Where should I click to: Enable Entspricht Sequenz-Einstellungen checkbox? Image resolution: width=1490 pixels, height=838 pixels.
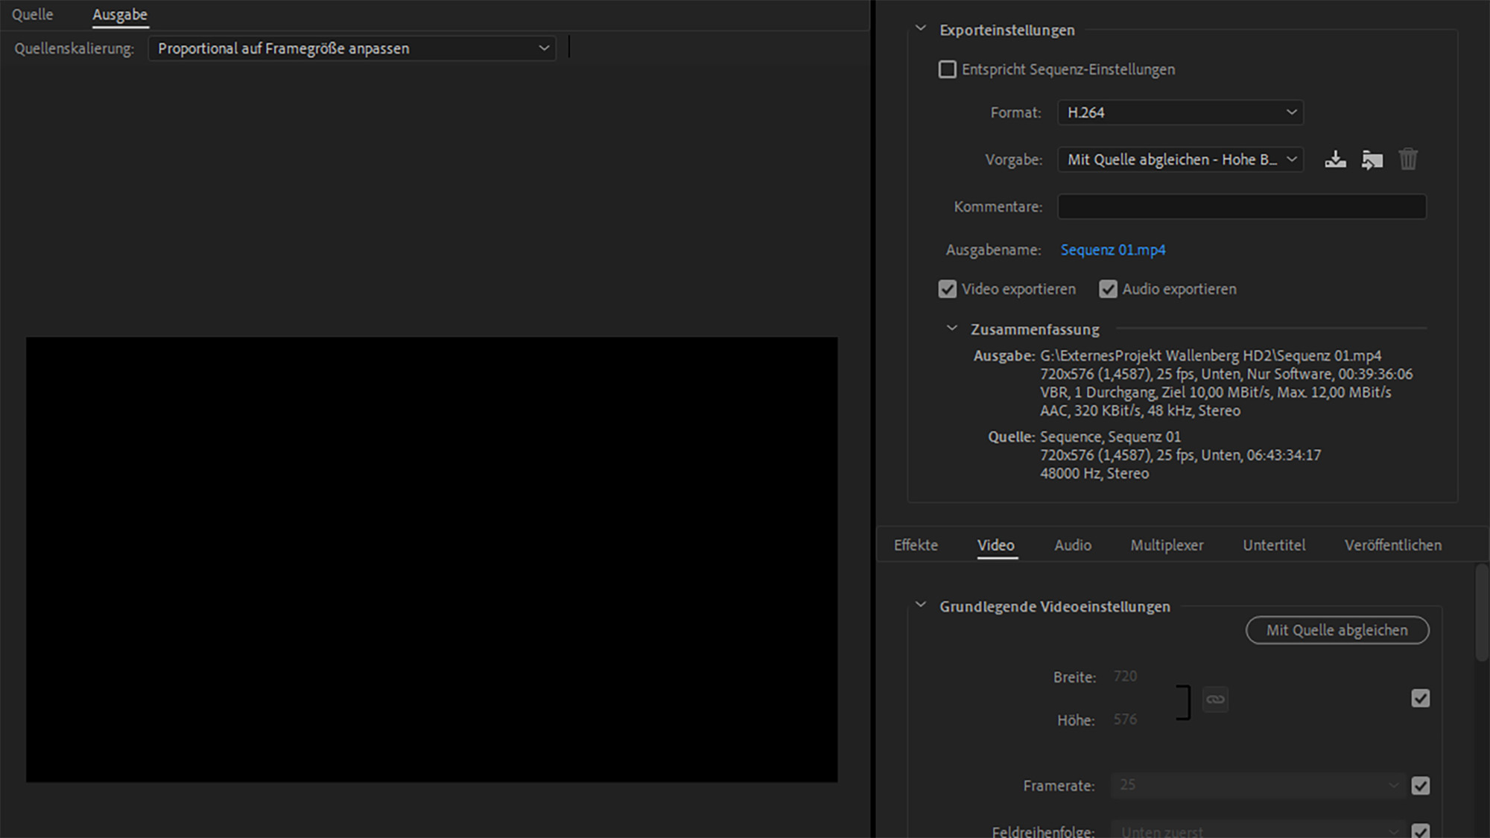[947, 69]
